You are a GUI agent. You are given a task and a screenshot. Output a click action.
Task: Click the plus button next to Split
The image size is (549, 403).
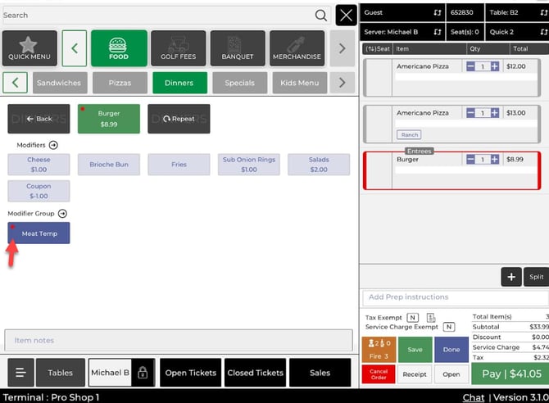[x=510, y=277]
